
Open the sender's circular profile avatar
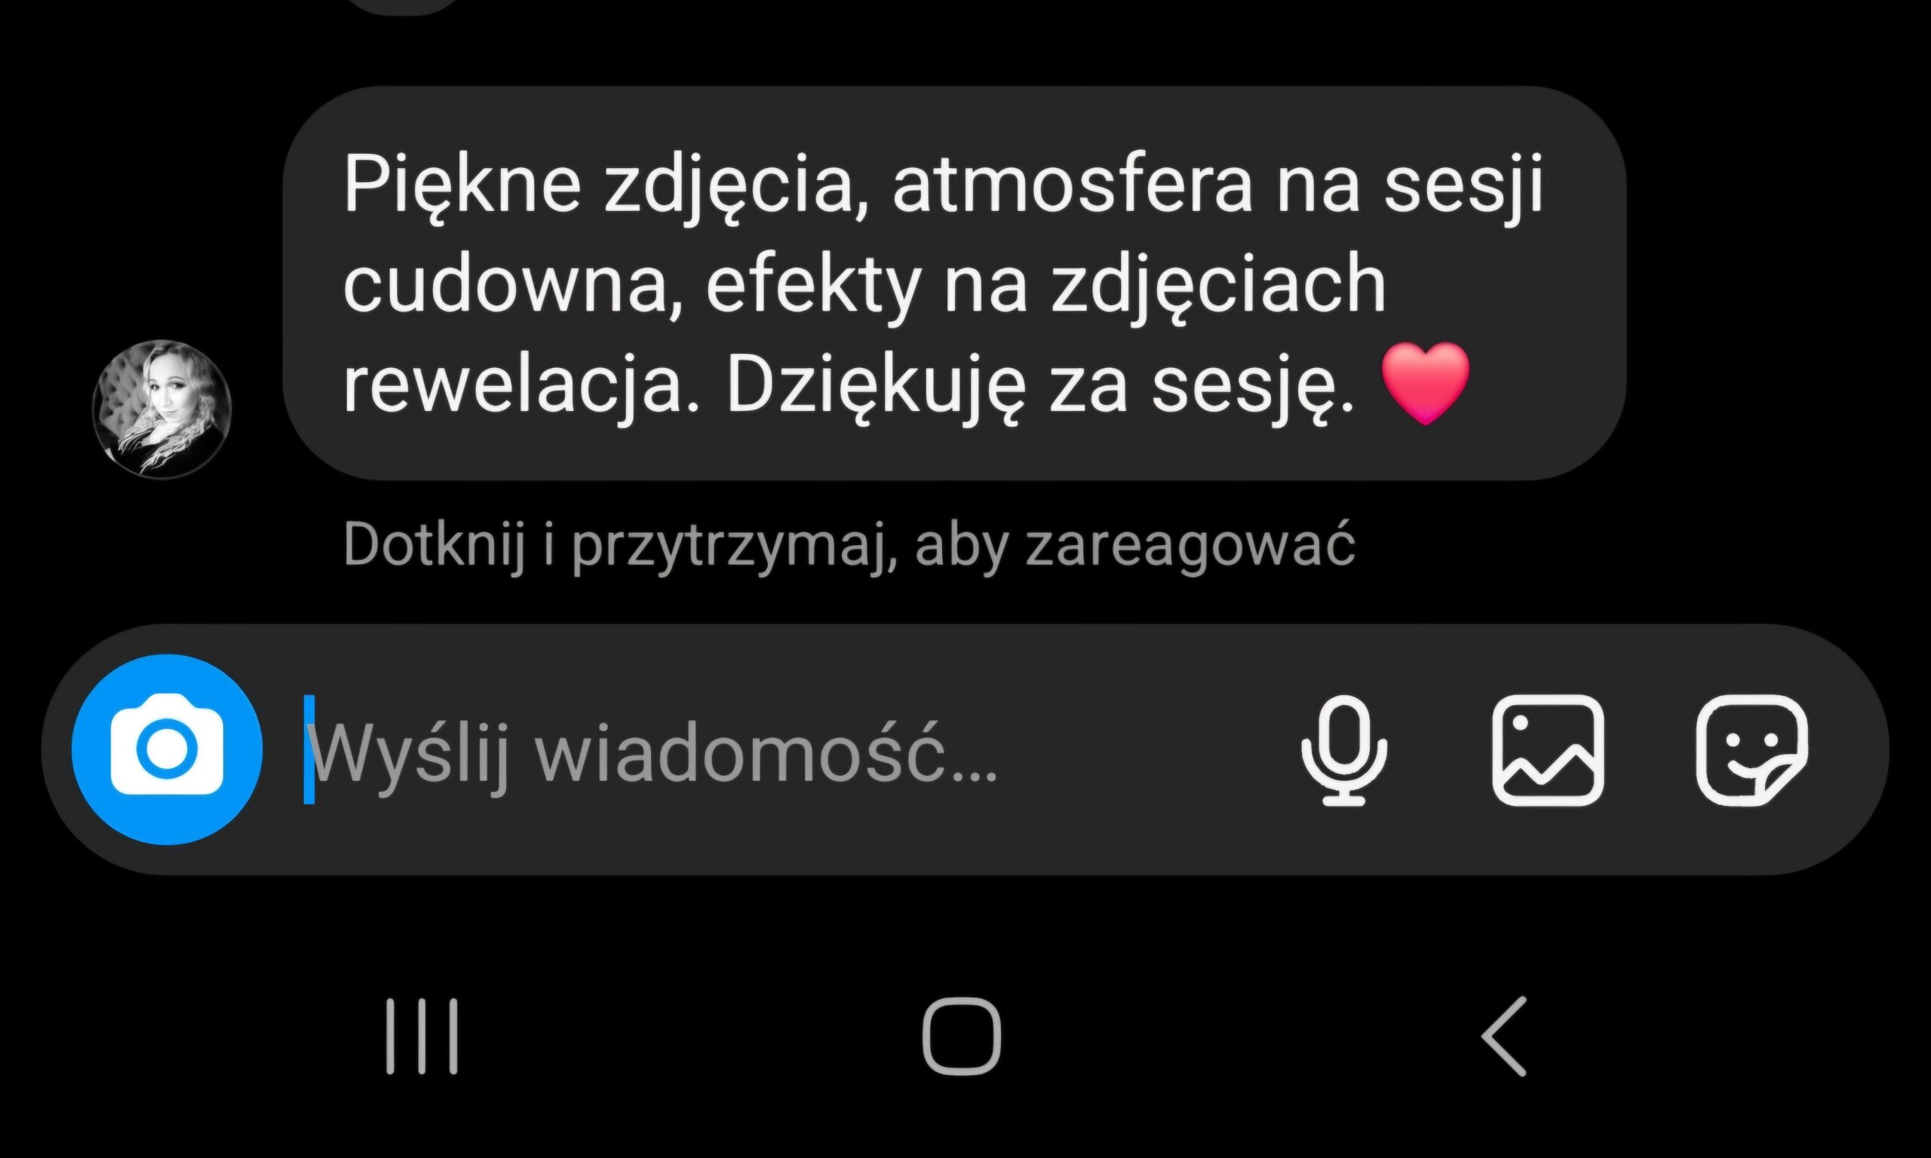click(x=161, y=408)
